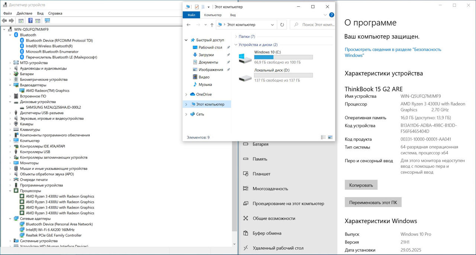The width and height of the screenshot is (476, 255).
Task: Open the address bar history dropdown
Action: pyautogui.click(x=272, y=25)
